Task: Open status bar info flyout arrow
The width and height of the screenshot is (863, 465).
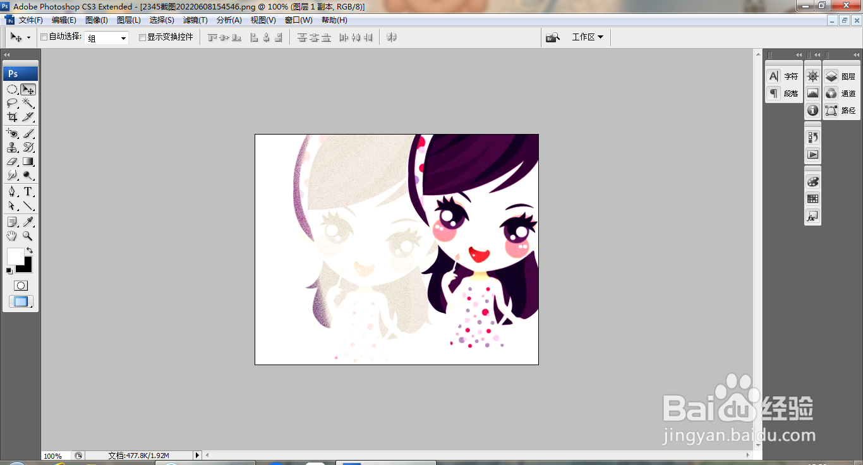Action: point(197,456)
